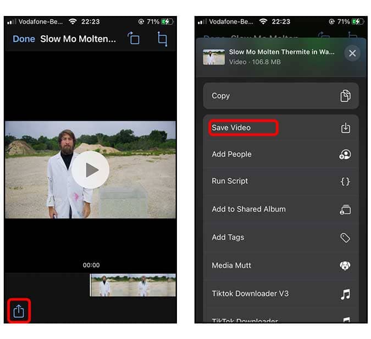Tap the Slow Mo Molten title in the editor
Image resolution: width=371 pixels, height=339 pixels.
coord(78,39)
